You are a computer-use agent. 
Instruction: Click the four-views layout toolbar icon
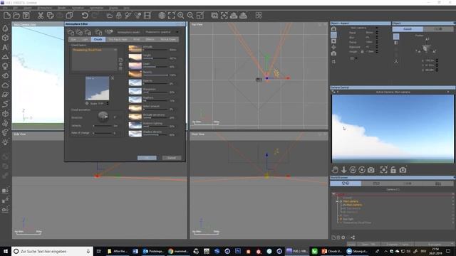259,16
